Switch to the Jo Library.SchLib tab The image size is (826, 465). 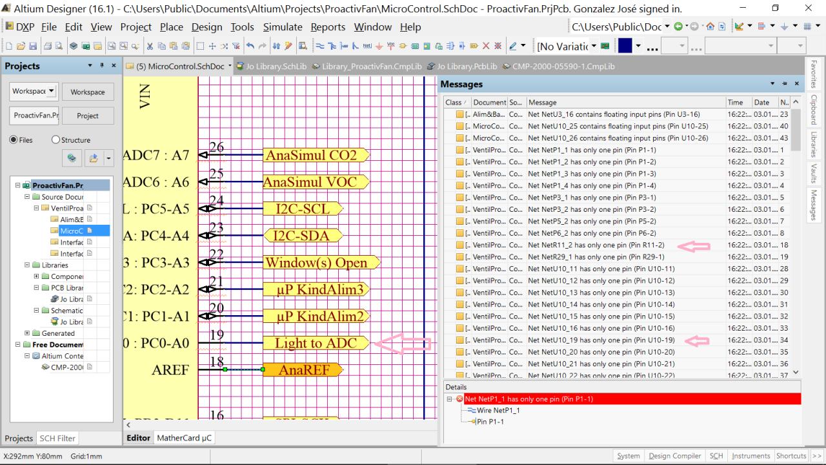pos(271,66)
